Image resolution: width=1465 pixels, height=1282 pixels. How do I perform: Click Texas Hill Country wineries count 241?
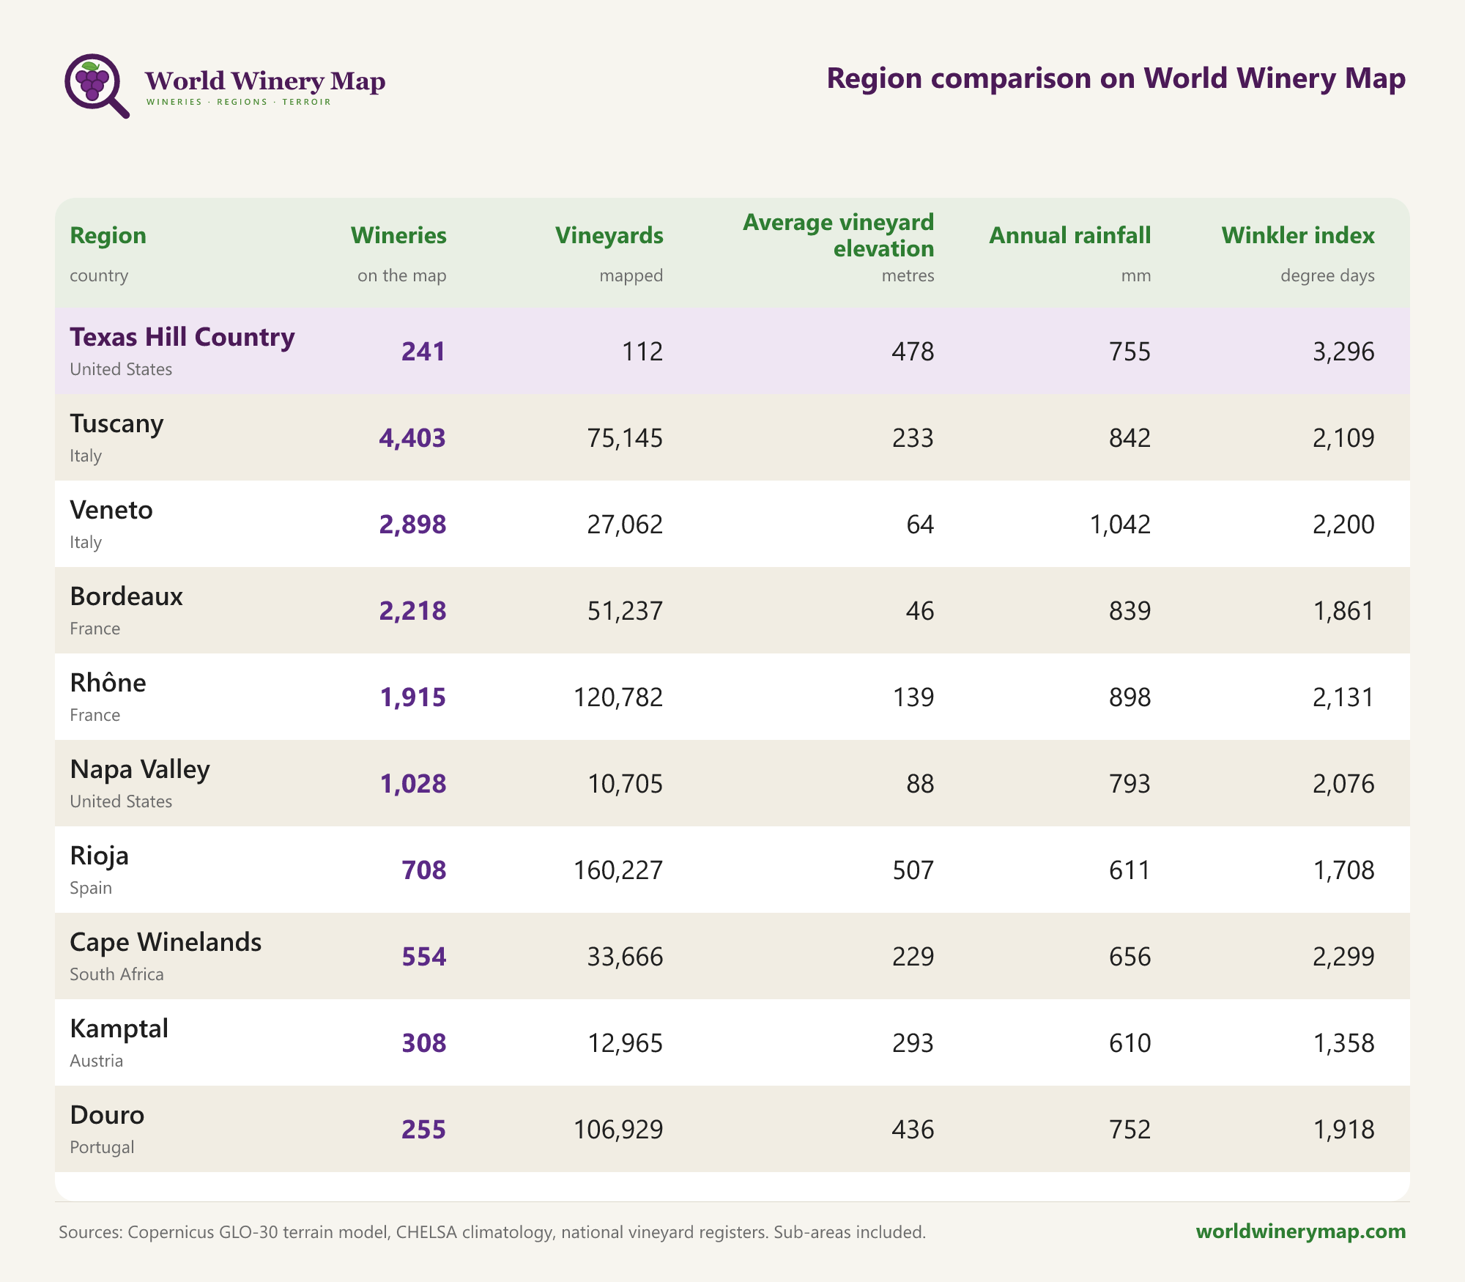(424, 352)
